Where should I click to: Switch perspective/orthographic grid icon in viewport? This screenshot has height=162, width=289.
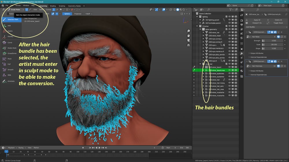[x=188, y=45]
